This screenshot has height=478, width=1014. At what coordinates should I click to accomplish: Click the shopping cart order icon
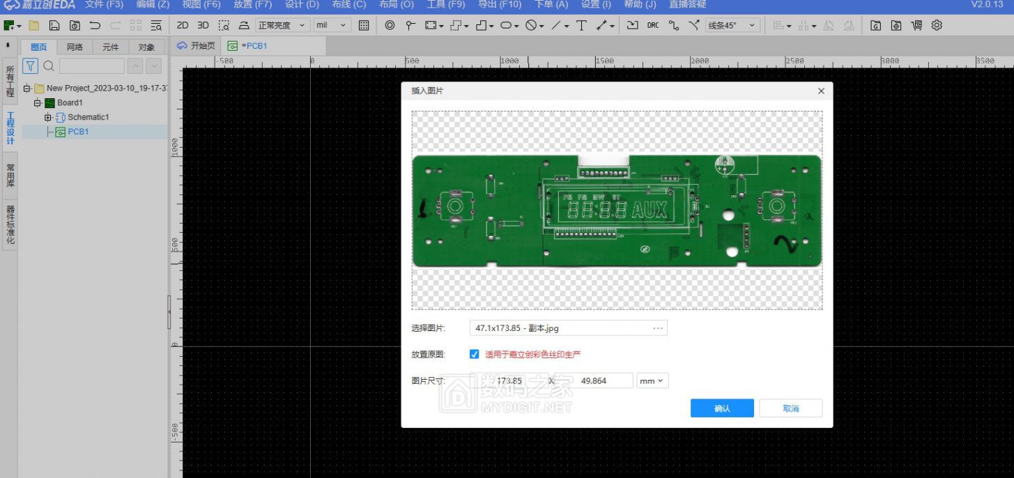[x=916, y=25]
